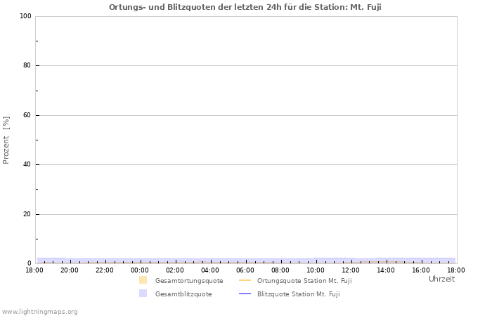Click the Ortungsquote Station Mt. Fuji legend text
The height and width of the screenshot is (316, 492).
[x=304, y=281]
